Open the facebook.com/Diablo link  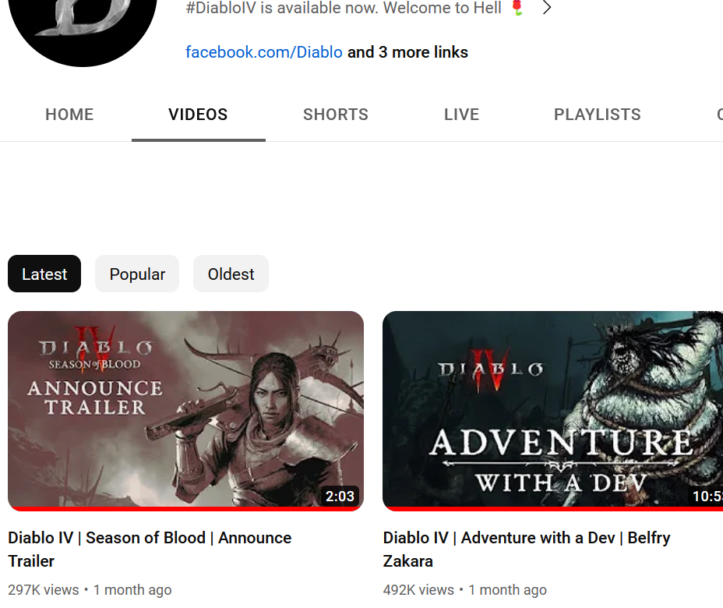point(264,52)
